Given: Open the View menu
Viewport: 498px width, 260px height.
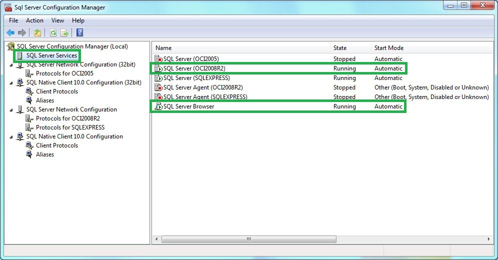Looking at the screenshot, I should [57, 20].
